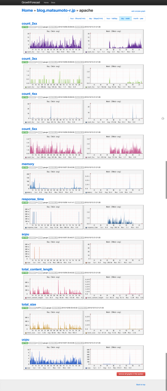
Task: Switch to the day - 3days(1min) range tab
Action: [96, 19]
